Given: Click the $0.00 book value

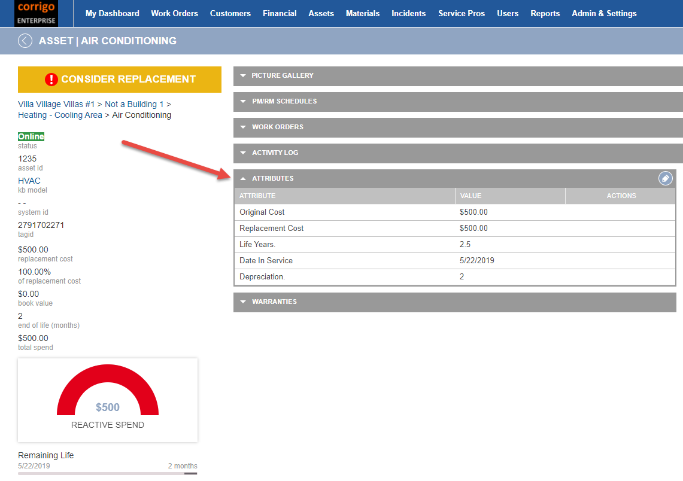Looking at the screenshot, I should pyautogui.click(x=28, y=294).
